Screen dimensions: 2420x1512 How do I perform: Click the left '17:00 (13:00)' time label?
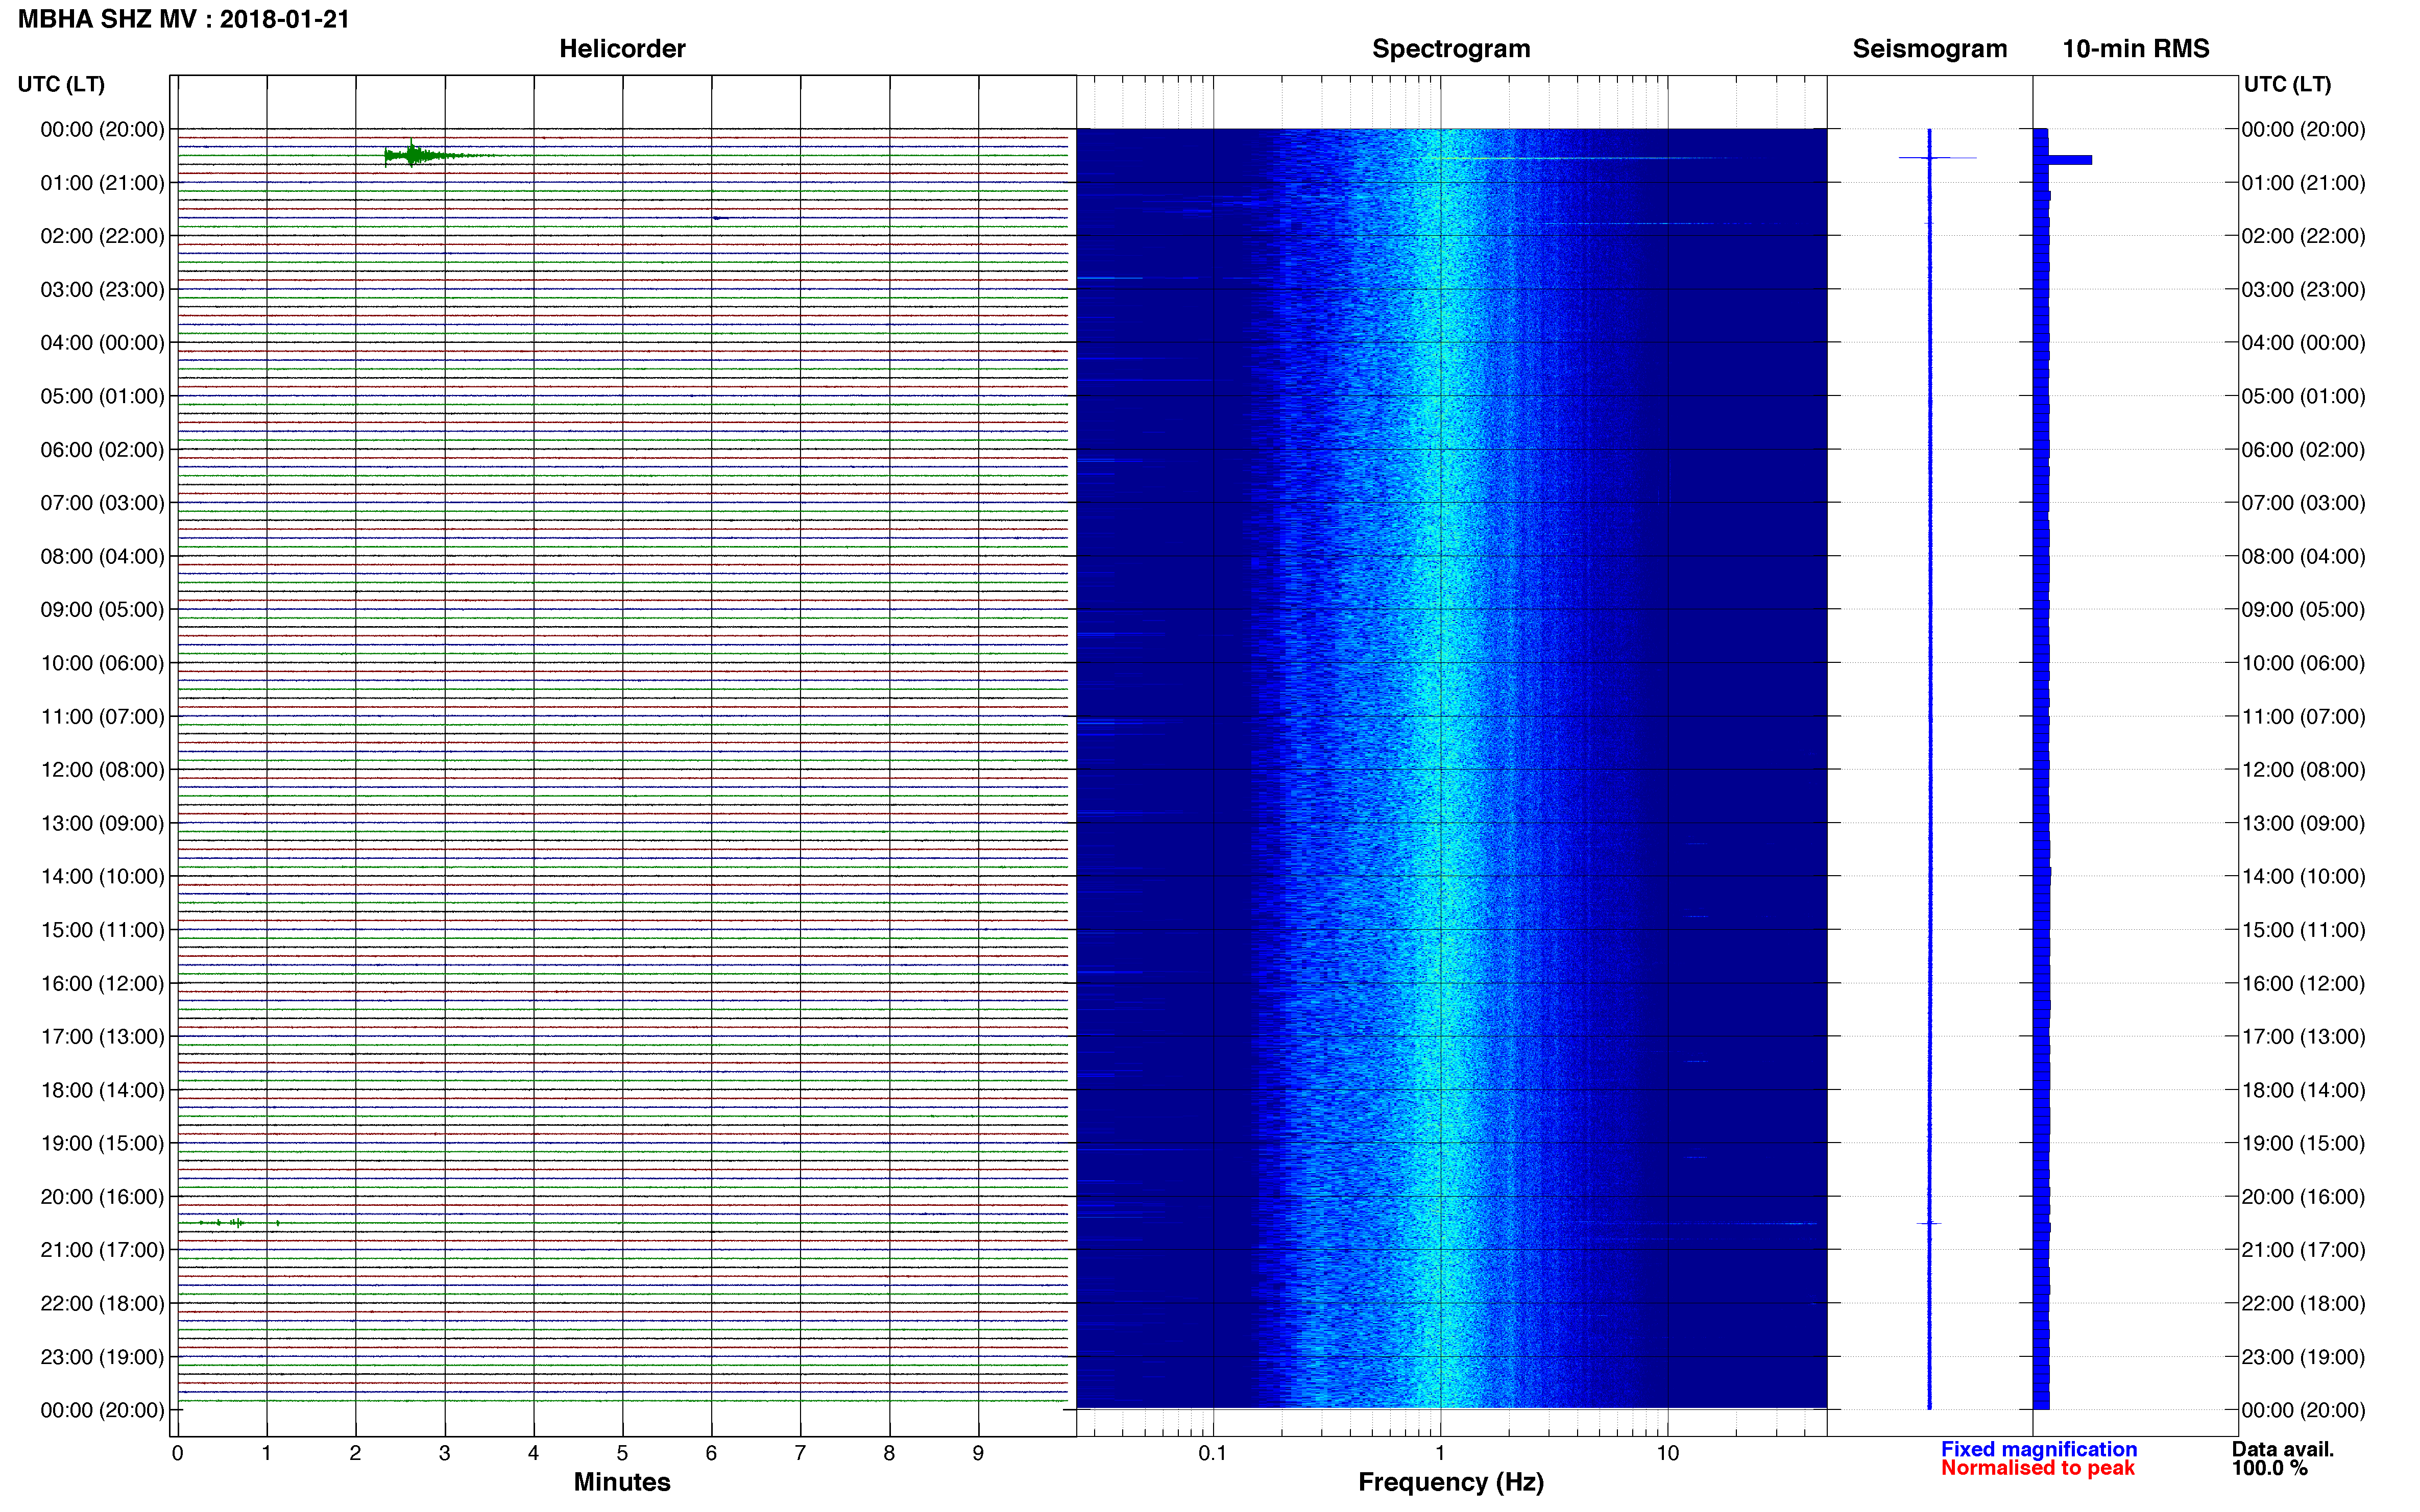click(102, 1036)
